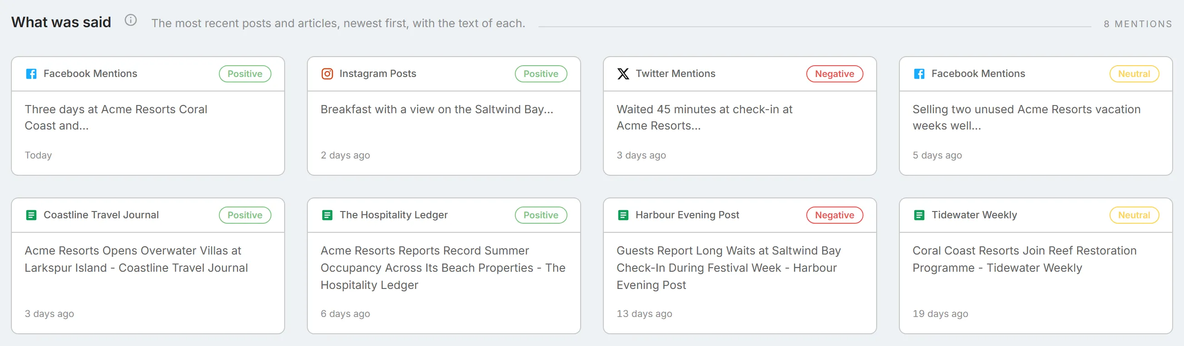Viewport: 1184px width, 346px height.
Task: Open the headline 'Guests Report Long Waits at Saltwind Bay'
Action: 729,268
